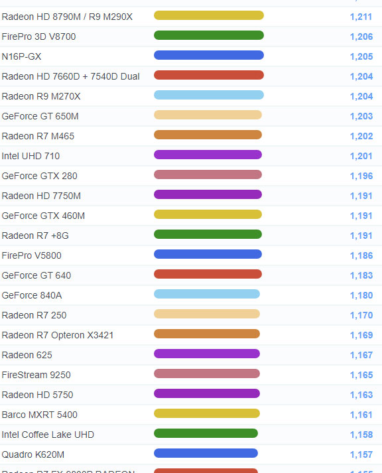
Task: Open score 1,167 for Radeon 625
Action: click(x=361, y=356)
